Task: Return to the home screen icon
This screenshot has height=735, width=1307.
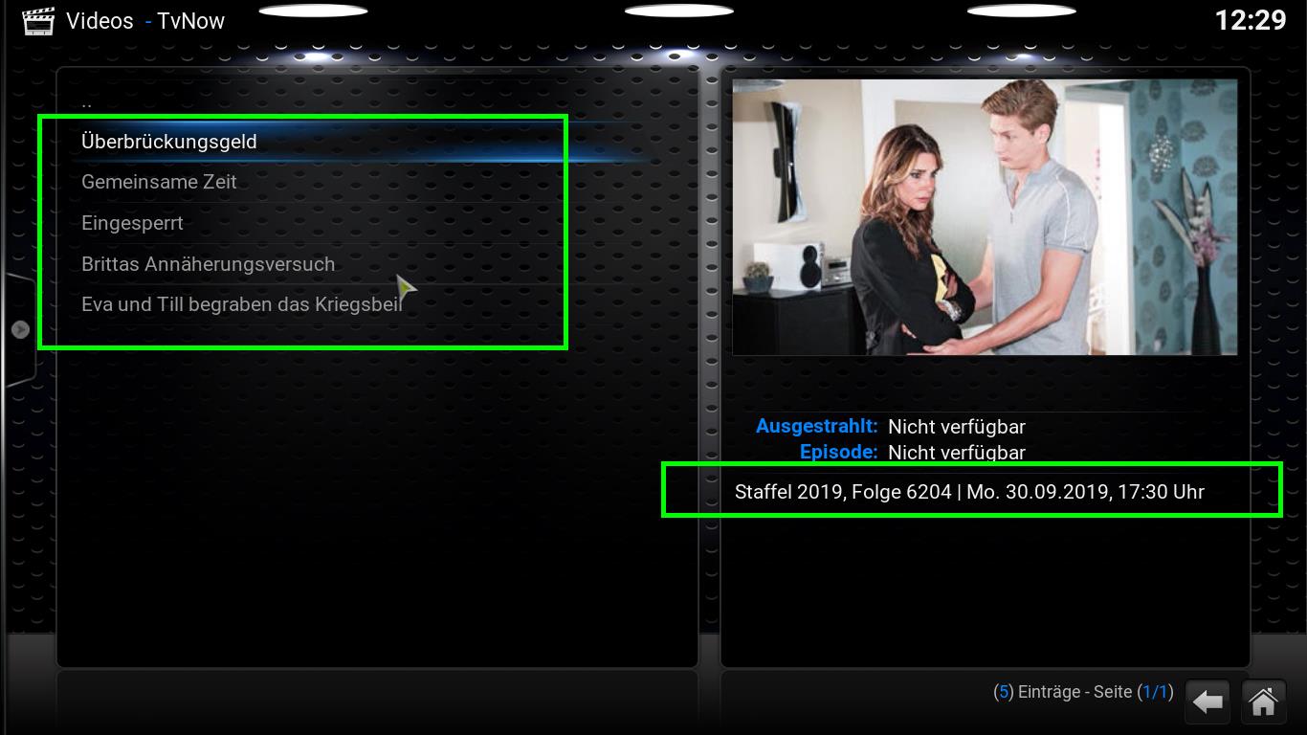Action: tap(1263, 702)
